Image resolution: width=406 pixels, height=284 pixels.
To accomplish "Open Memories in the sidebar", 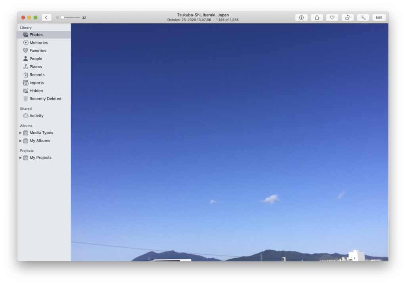I will tap(38, 43).
